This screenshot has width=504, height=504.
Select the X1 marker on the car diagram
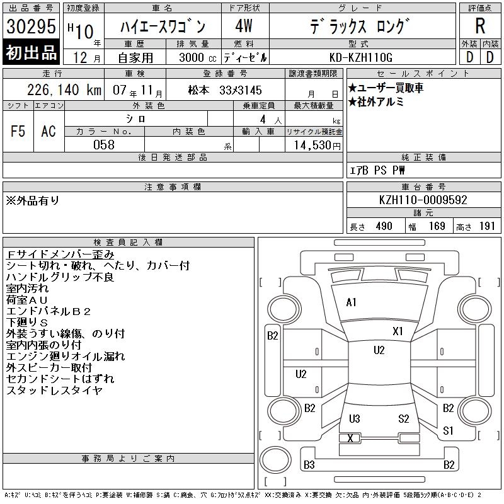pos(398,331)
